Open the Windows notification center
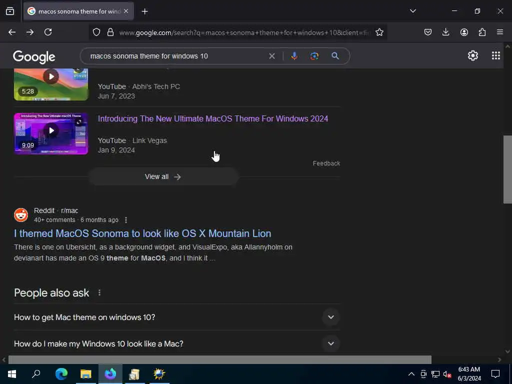This screenshot has height=384, width=512. [x=495, y=374]
